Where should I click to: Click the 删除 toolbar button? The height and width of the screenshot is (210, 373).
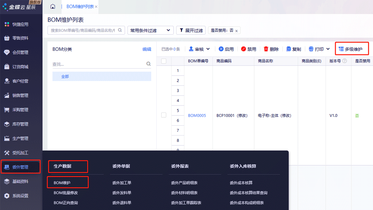[x=271, y=49]
